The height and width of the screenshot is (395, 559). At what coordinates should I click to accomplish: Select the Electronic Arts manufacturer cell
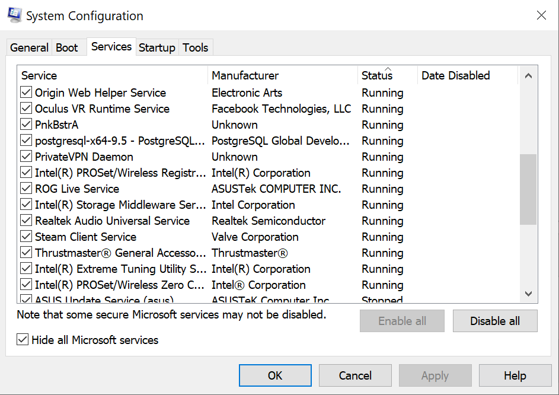tap(247, 93)
